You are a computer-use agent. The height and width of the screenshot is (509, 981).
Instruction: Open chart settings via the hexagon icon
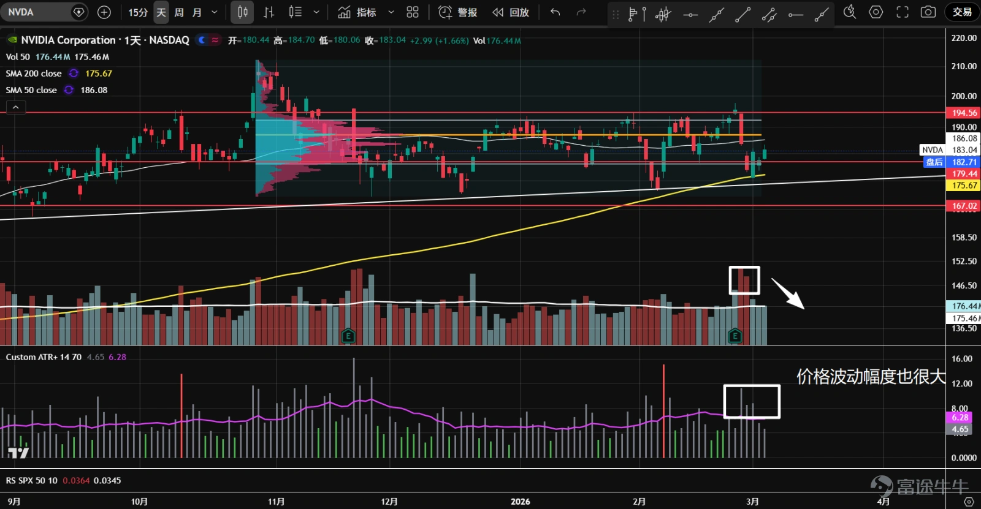876,12
